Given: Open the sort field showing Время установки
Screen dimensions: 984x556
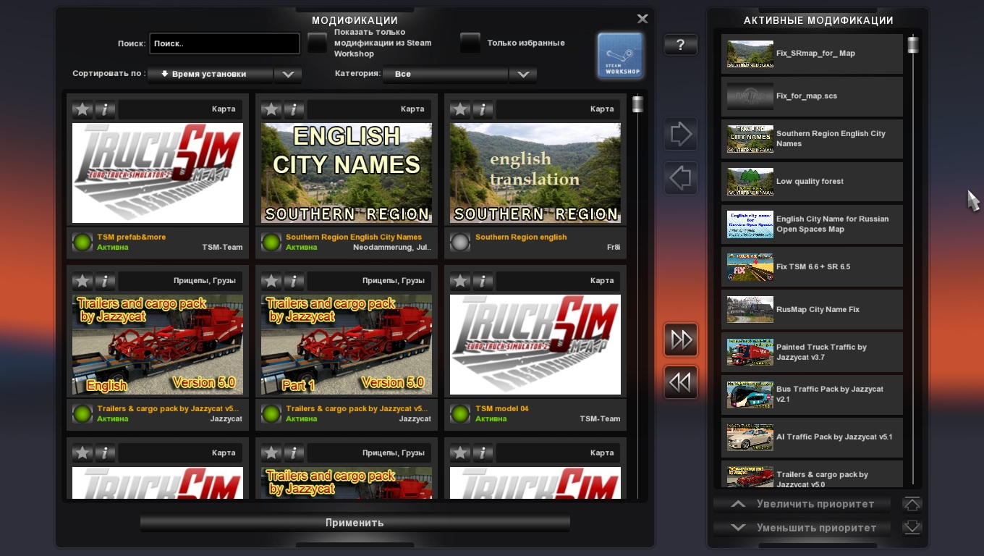Looking at the screenshot, I should [x=211, y=74].
